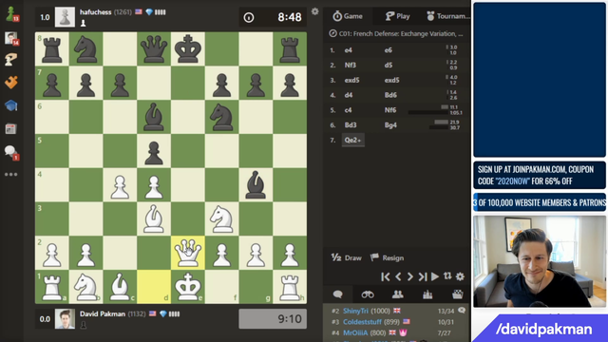Toggle the eye icon beside ShinyTri score
608x342 pixels.
(x=462, y=311)
